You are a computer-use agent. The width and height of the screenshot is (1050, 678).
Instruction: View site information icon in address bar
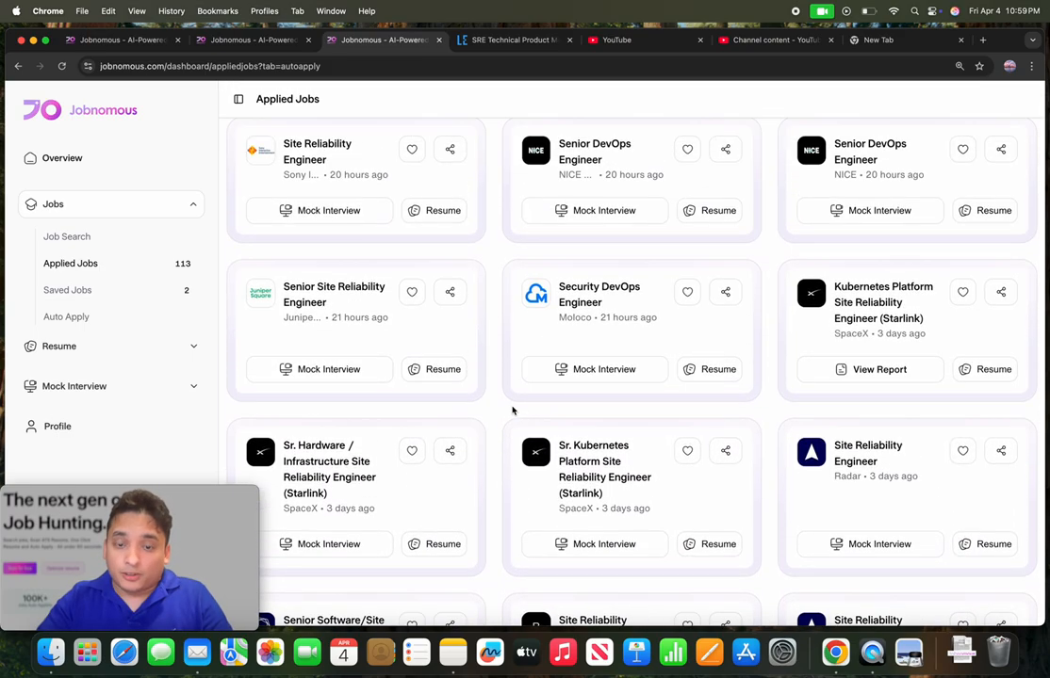(x=88, y=66)
